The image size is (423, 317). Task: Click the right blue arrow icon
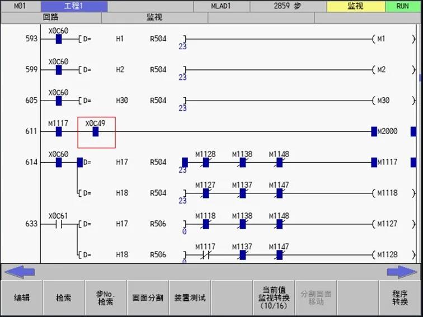(x=402, y=272)
